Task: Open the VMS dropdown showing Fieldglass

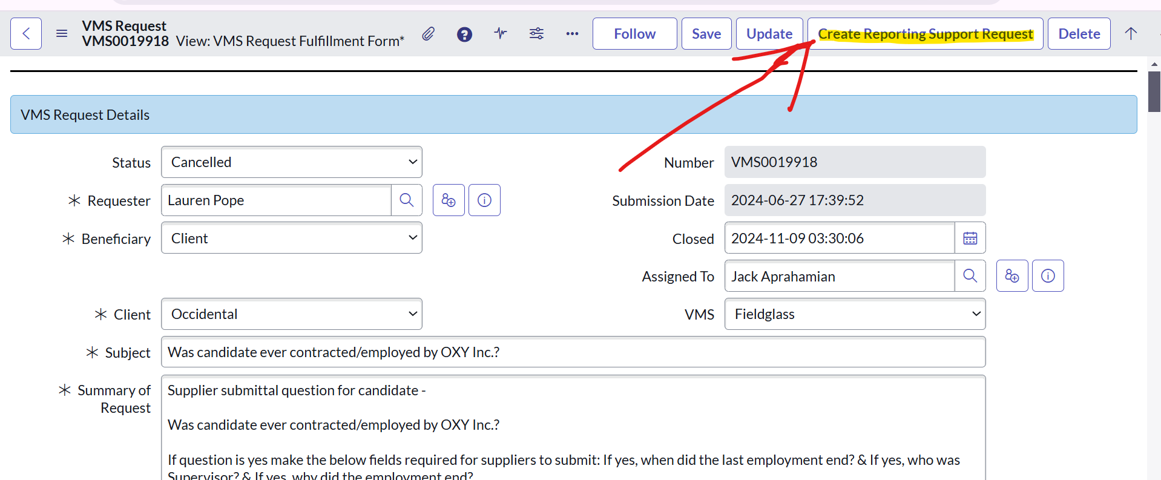Action: [x=855, y=314]
